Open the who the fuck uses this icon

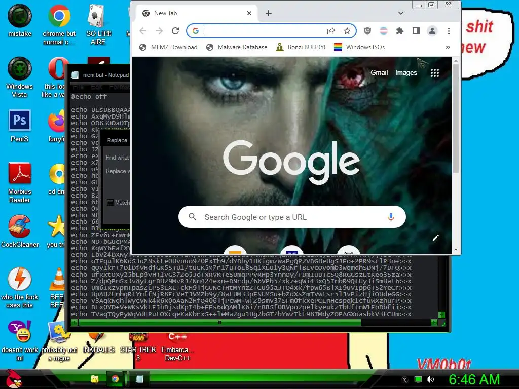(x=20, y=288)
